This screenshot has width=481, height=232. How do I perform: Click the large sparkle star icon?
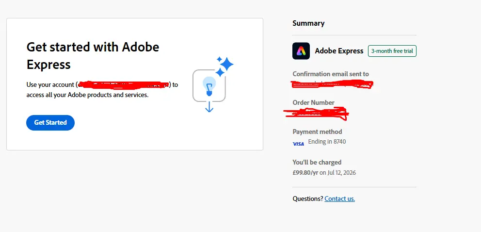coord(227,64)
